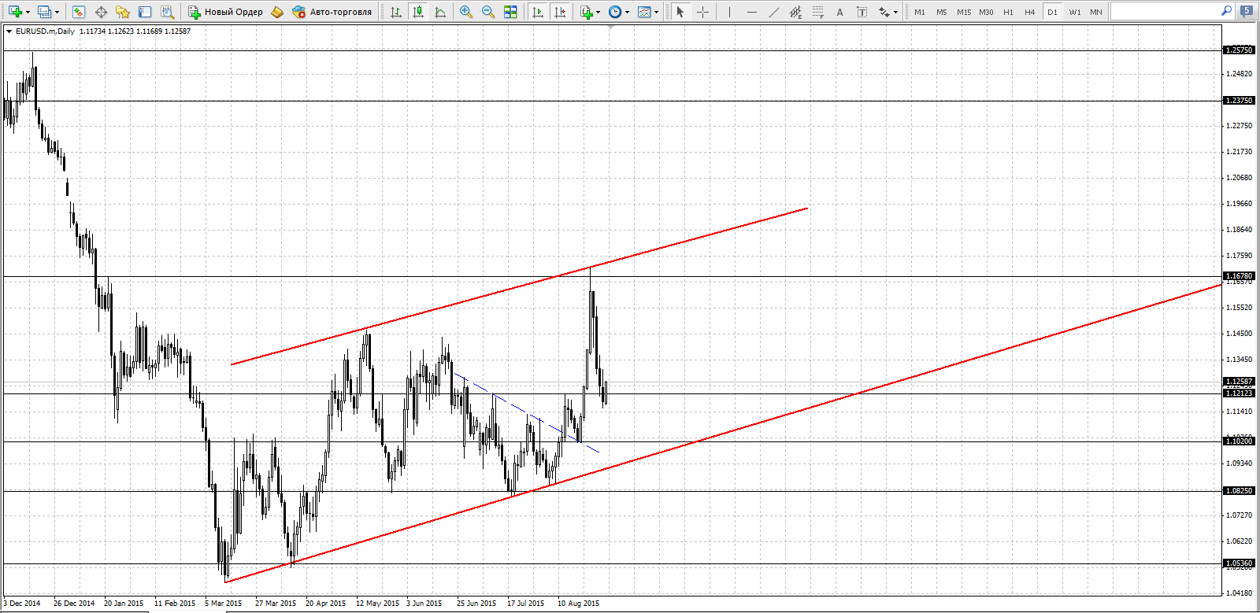Viewport: 1260px width, 613px height.
Task: Toggle the Авто-торговля auto trading button
Action: (x=332, y=12)
